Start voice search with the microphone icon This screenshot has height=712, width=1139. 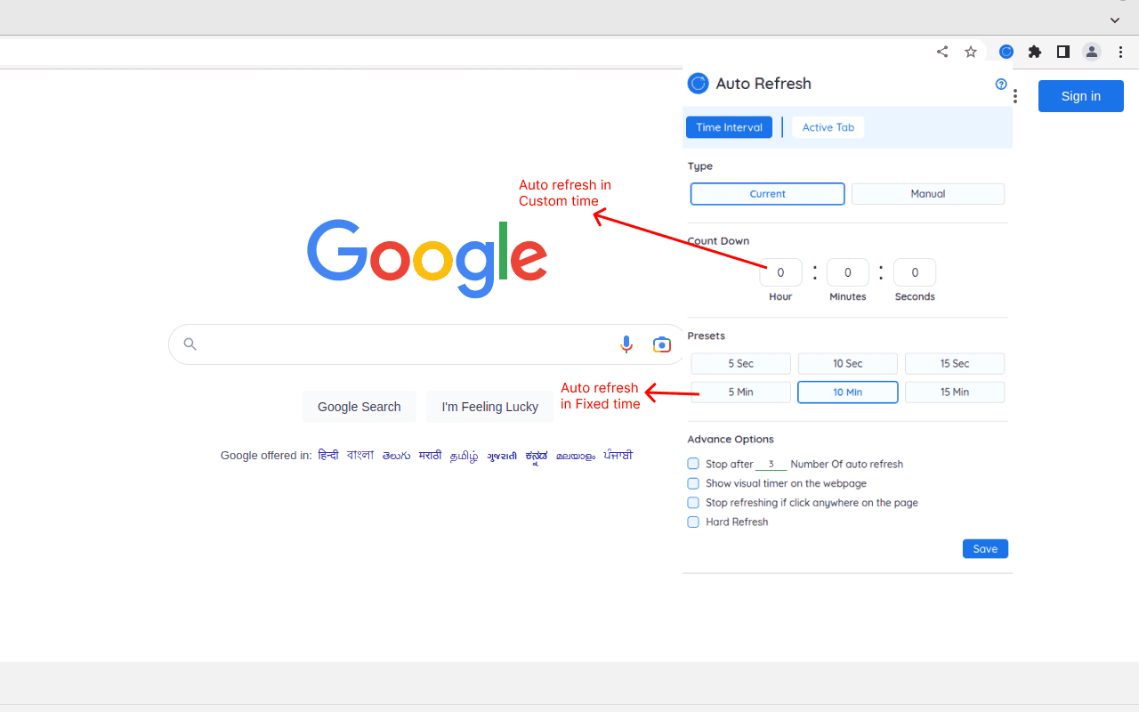tap(626, 344)
